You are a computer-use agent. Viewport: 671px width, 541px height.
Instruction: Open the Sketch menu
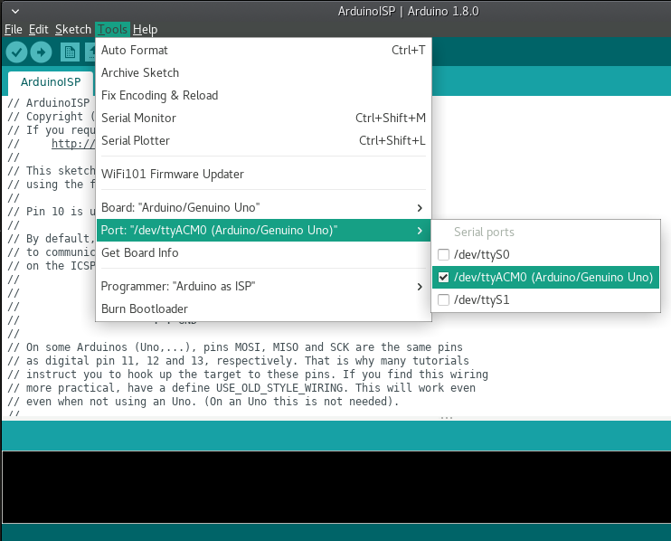click(x=73, y=30)
